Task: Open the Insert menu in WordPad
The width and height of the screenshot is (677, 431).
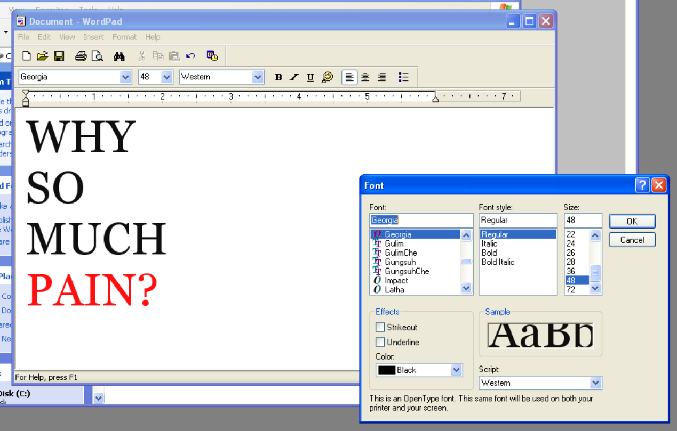Action: tap(94, 37)
